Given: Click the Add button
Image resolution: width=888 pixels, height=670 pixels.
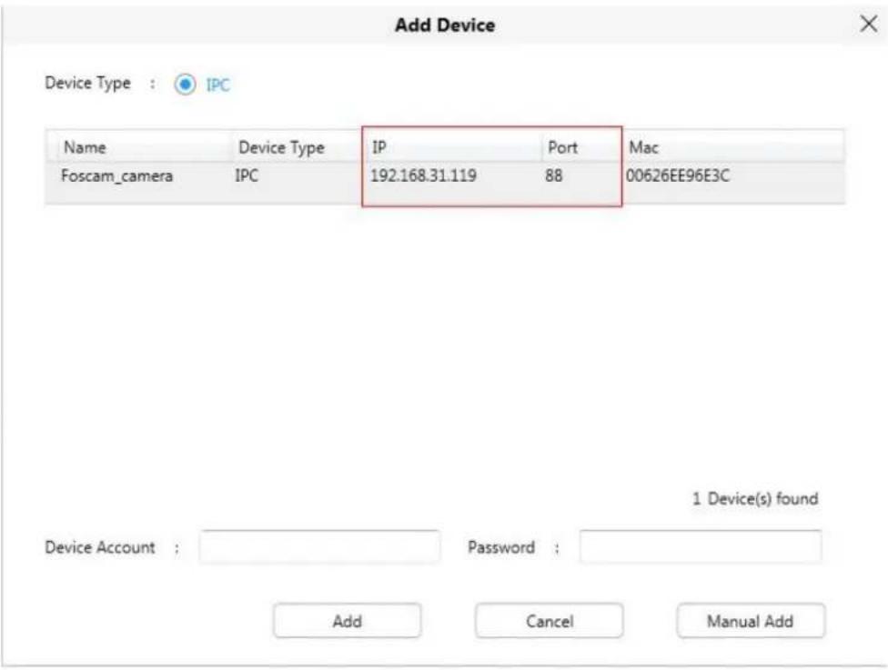Looking at the screenshot, I should tap(348, 621).
